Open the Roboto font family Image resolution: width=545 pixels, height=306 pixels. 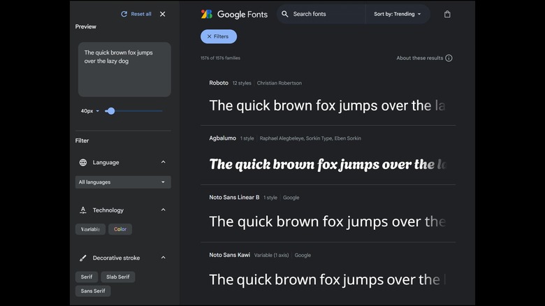219,82
